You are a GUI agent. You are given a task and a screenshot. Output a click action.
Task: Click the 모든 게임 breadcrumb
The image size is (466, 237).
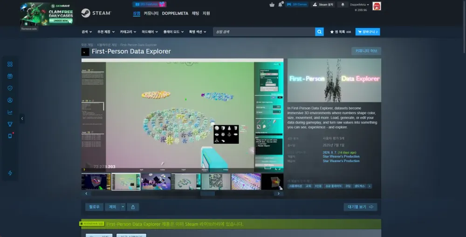tap(87, 45)
